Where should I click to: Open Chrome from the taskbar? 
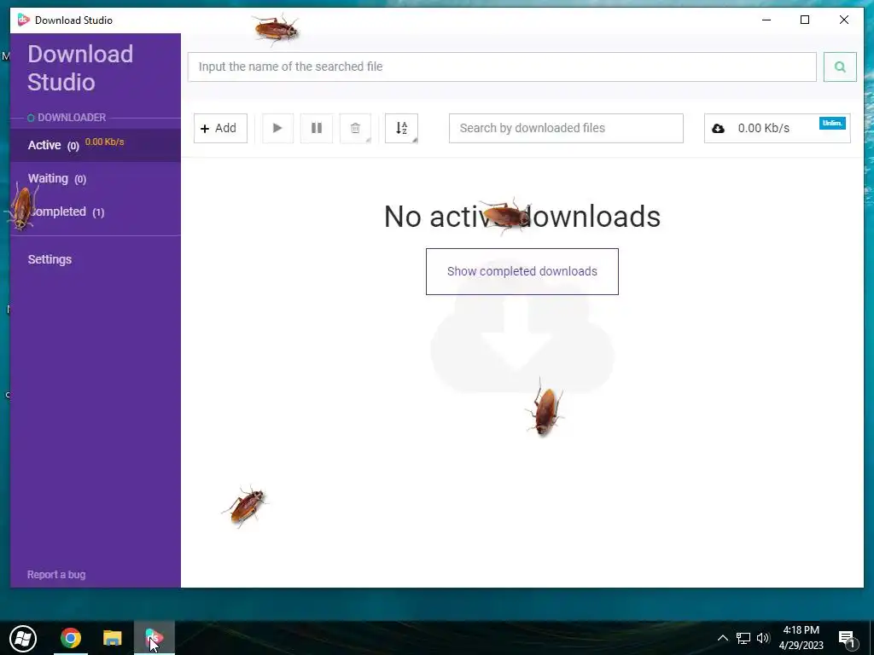(71, 638)
